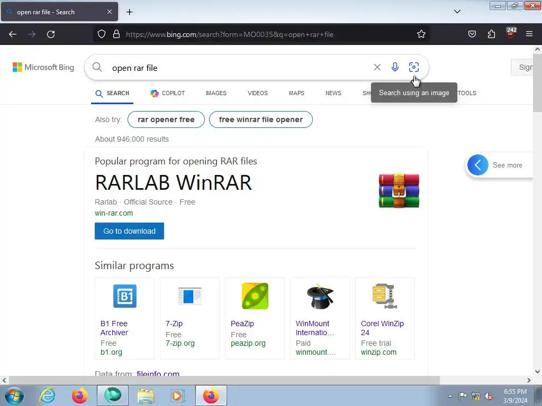Click the horizontal scrollbar thumb
The image size is (542, 406).
pyautogui.click(x=224, y=380)
